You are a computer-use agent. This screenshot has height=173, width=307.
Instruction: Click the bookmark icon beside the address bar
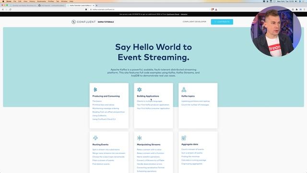(86, 10)
